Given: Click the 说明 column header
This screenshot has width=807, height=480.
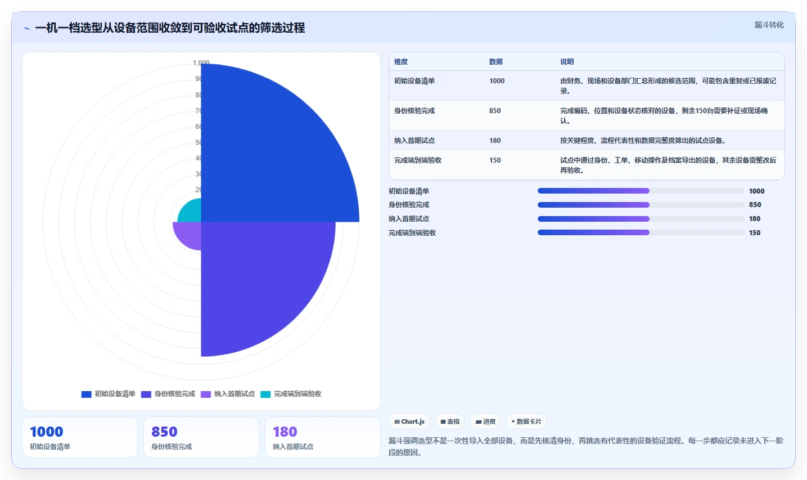Looking at the screenshot, I should coord(567,62).
